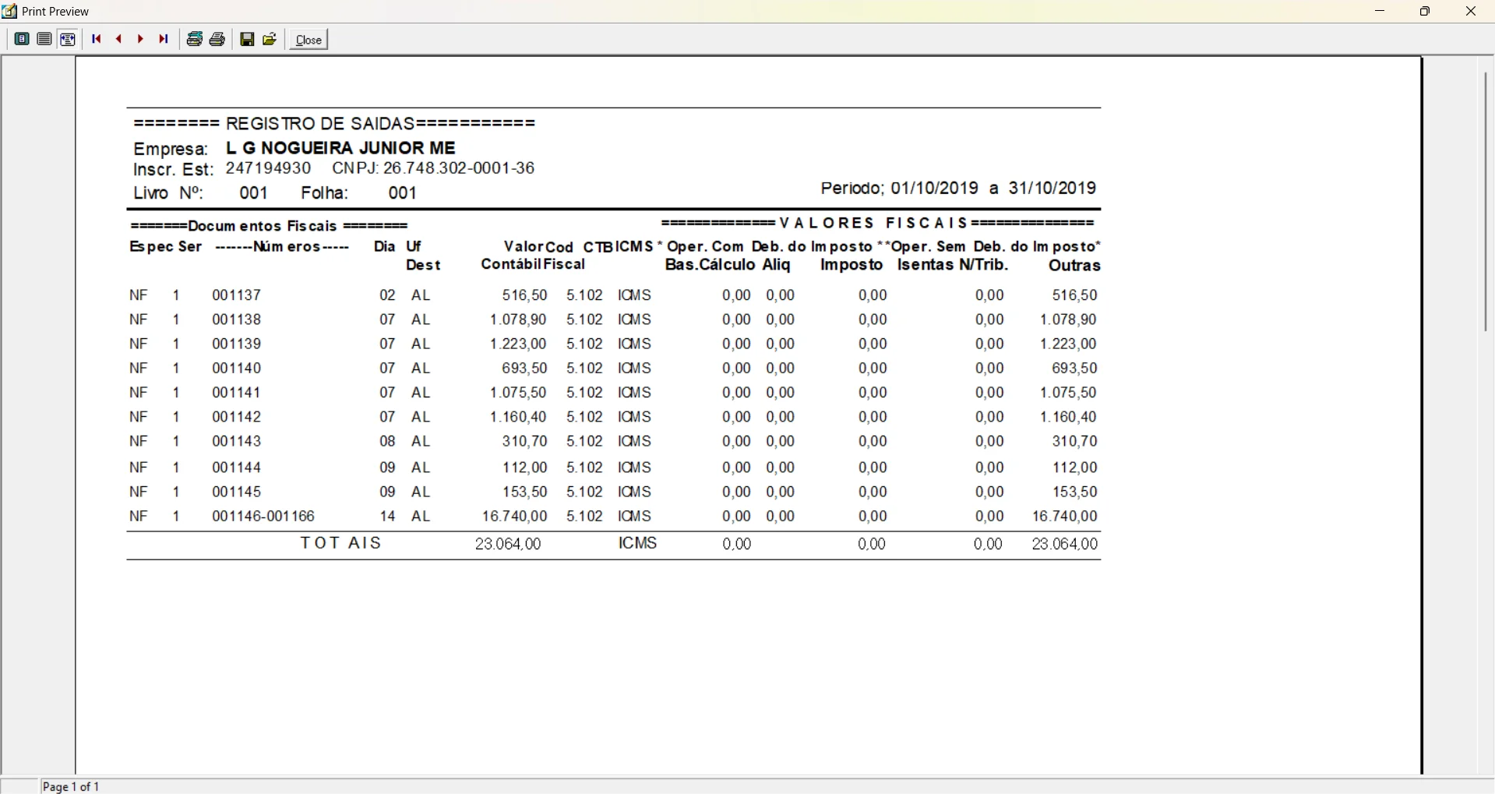The height and width of the screenshot is (794, 1495).
Task: Advance to the next page
Action: point(141,40)
